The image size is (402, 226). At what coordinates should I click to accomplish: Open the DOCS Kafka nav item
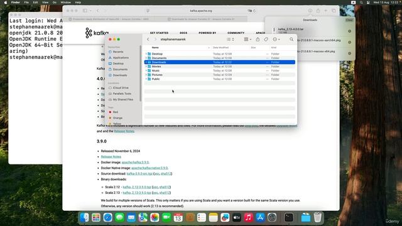pos(183,33)
